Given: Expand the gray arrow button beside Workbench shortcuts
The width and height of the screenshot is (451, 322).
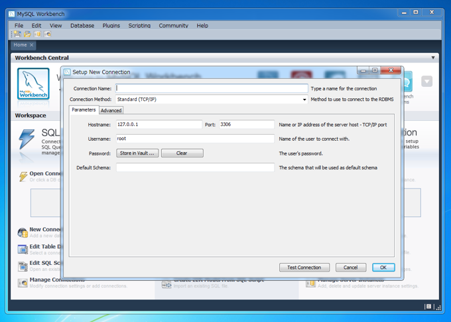Looking at the screenshot, I should (x=427, y=82).
